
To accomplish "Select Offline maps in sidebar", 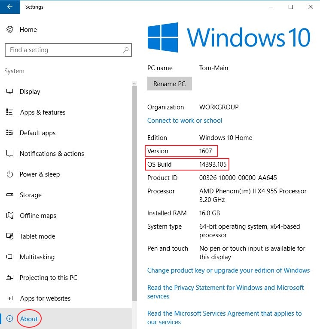I will [x=38, y=216].
